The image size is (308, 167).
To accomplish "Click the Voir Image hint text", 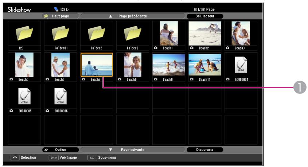I will click(x=69, y=158).
